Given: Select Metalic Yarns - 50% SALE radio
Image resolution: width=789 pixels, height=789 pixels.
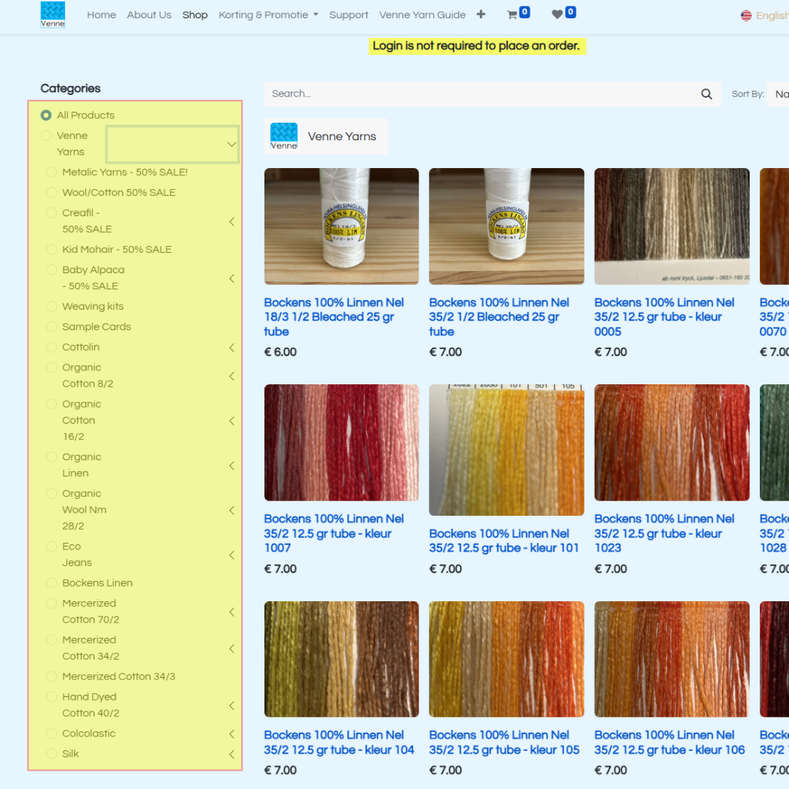Looking at the screenshot, I should click(51, 172).
